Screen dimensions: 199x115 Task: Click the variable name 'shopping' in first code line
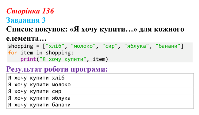tap(21, 46)
